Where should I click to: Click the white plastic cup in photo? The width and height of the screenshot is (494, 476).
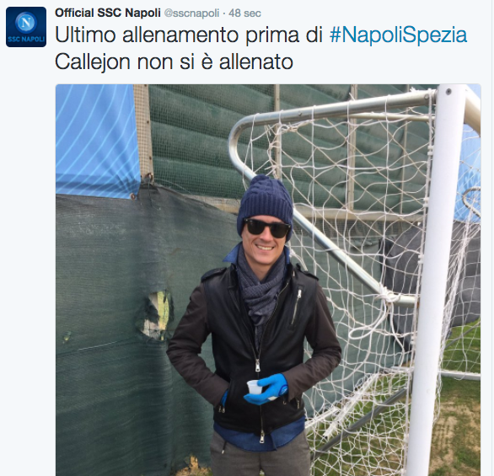[255, 387]
